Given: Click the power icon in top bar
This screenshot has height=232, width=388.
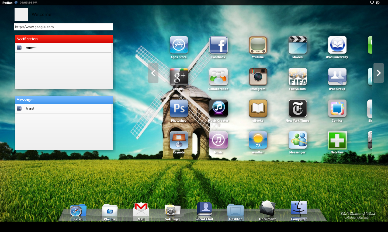Looking at the screenshot, I should 378,2.
